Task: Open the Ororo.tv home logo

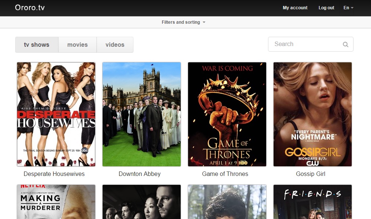Action: [30, 7]
